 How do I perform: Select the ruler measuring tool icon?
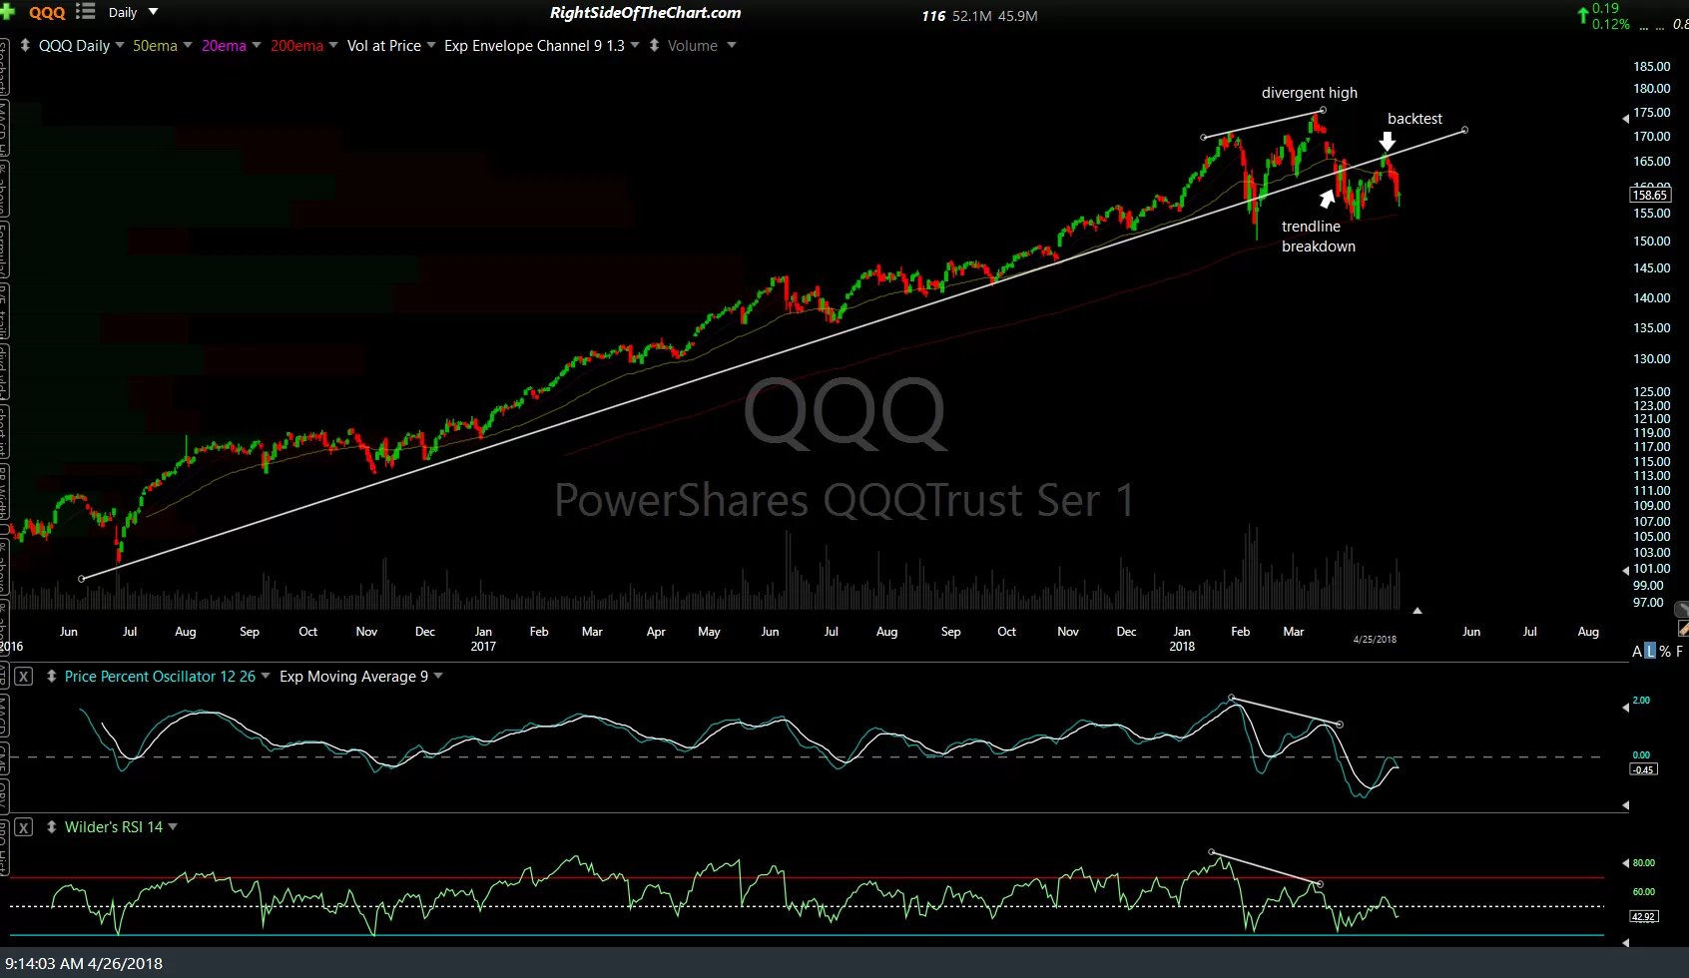[1683, 629]
